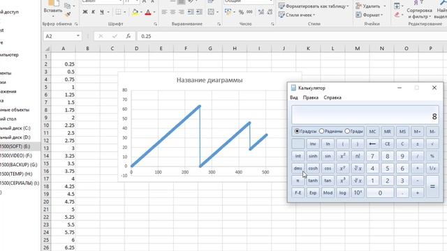Click the MS memory store button
The width and height of the screenshot is (447, 251).
pyautogui.click(x=402, y=131)
